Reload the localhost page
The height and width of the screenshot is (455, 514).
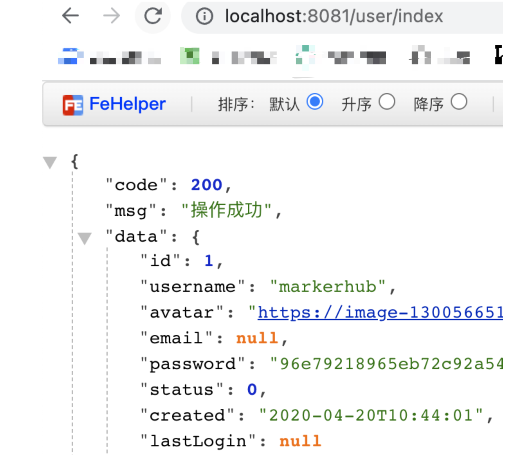153,16
